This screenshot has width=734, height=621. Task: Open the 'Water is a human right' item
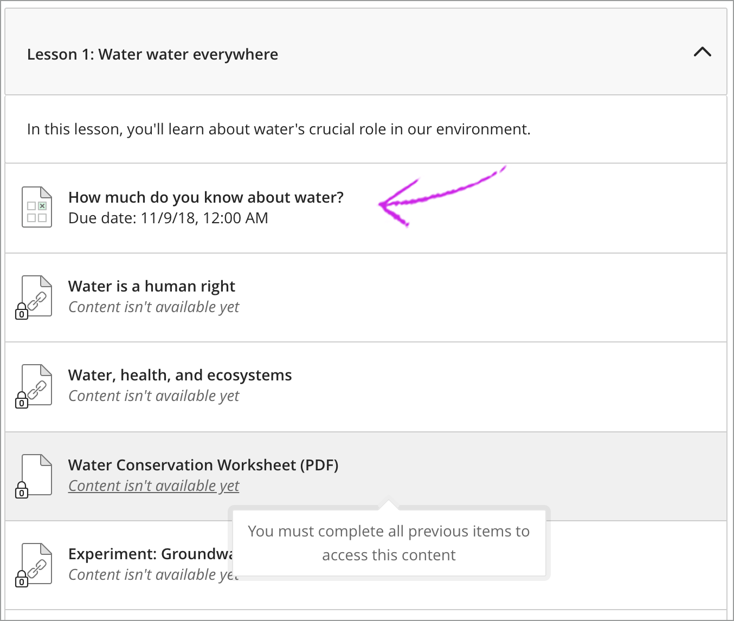(152, 286)
